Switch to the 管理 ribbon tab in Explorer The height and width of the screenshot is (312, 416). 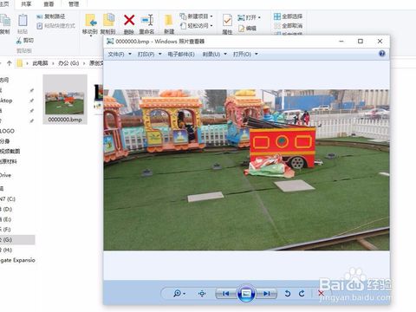tap(74, 4)
